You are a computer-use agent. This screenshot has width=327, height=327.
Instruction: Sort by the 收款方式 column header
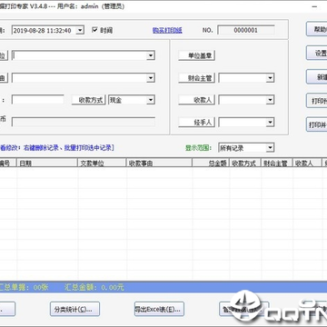tap(245, 163)
